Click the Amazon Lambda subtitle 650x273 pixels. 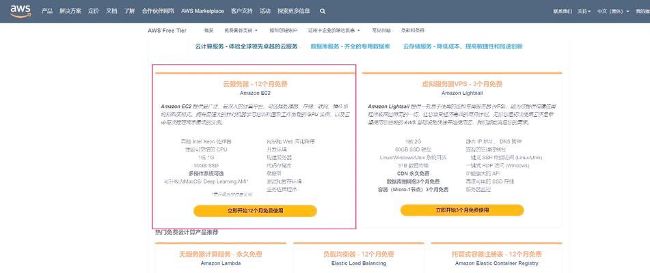(221, 263)
